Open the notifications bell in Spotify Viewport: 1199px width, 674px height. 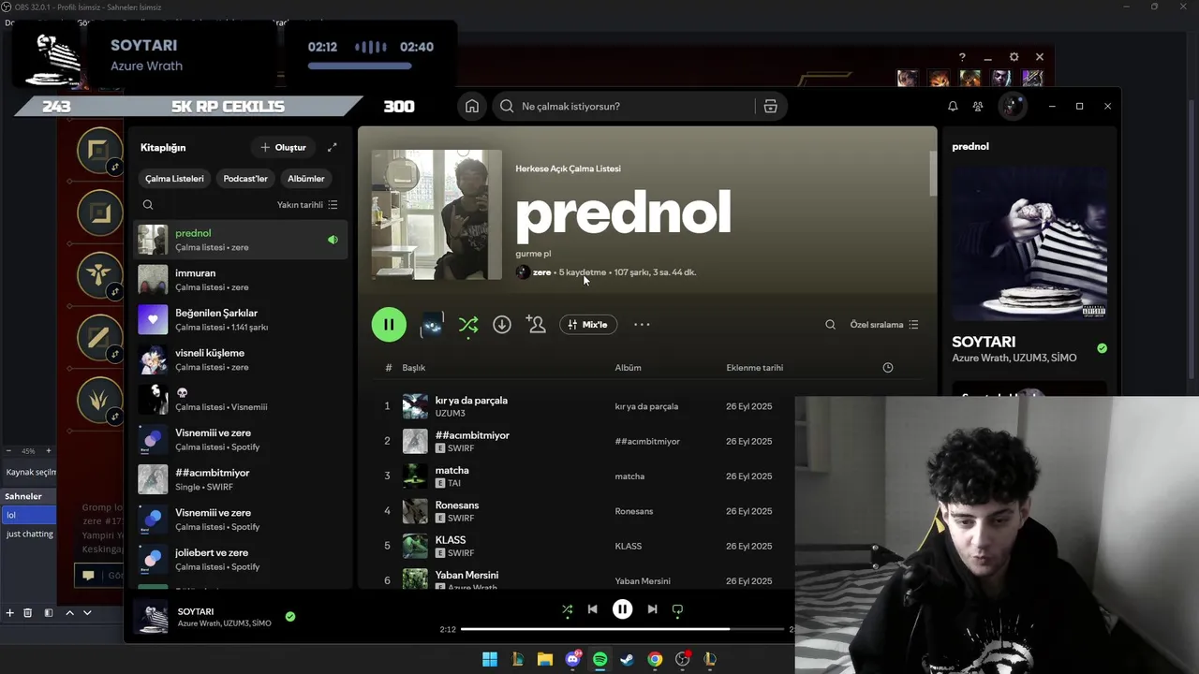pos(953,107)
